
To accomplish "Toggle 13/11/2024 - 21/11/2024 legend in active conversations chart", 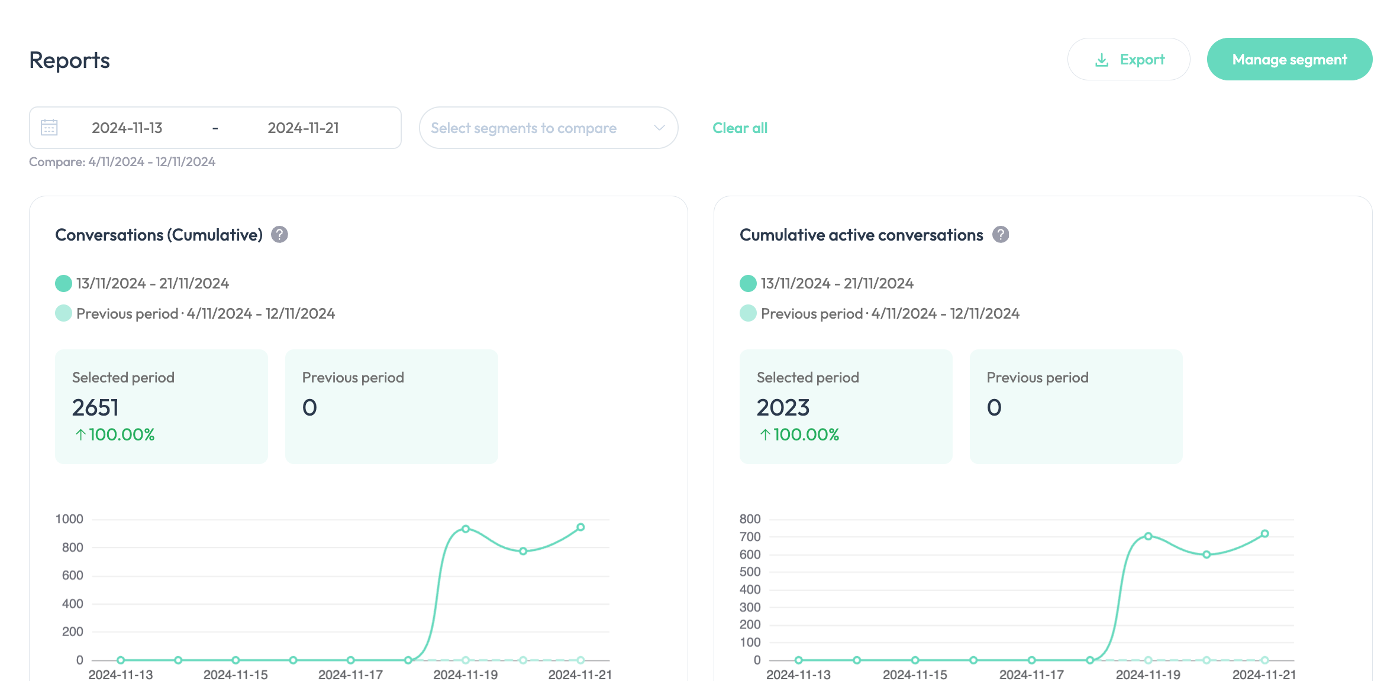I will [x=827, y=283].
